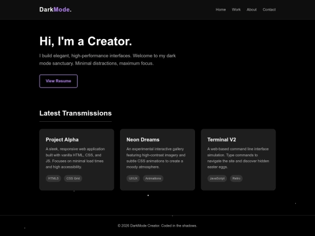The width and height of the screenshot is (315, 236).
Task: Click the Project Alpha description text
Action: point(75,158)
